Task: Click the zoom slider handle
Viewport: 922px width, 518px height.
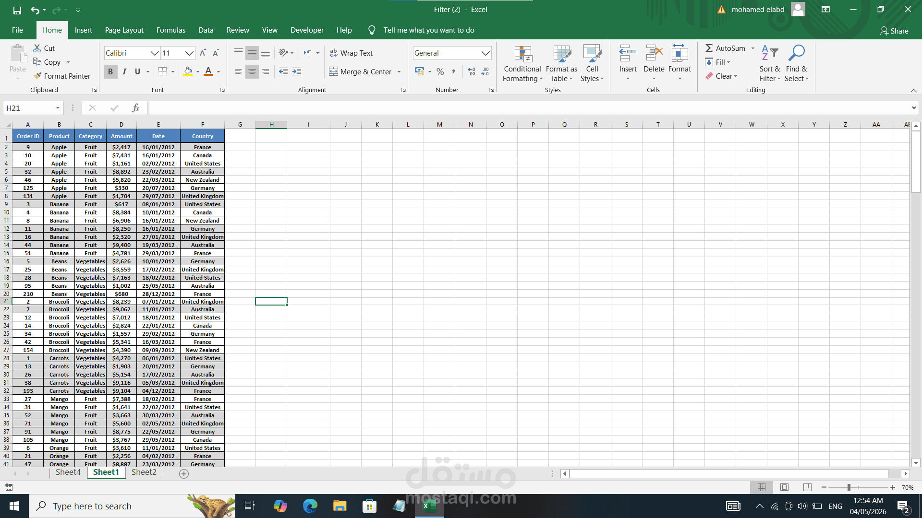Action: click(849, 487)
